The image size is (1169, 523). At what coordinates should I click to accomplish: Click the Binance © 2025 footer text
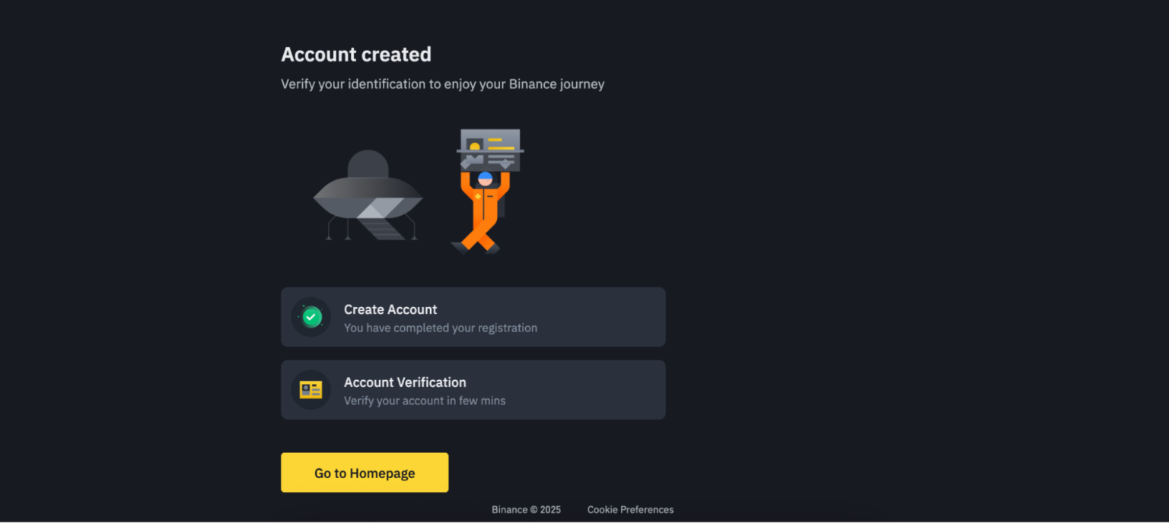[x=526, y=510]
